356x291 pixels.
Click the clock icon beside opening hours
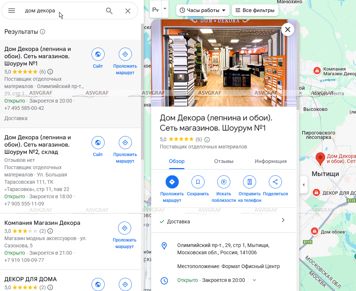pyautogui.click(x=164, y=280)
